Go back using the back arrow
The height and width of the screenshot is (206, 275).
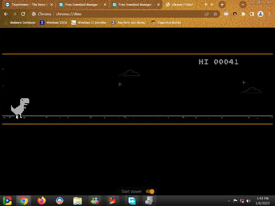(x=6, y=14)
